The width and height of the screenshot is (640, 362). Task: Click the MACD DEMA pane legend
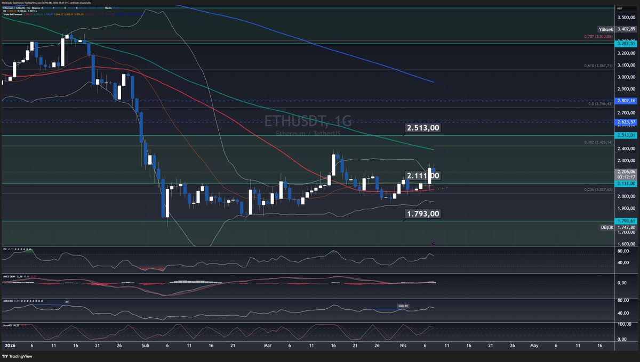coord(19,276)
